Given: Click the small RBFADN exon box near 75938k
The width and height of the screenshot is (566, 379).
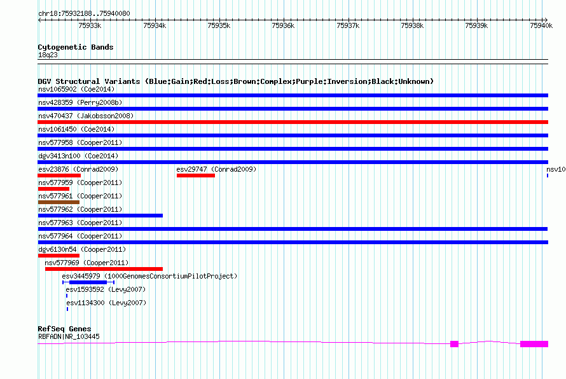Looking at the screenshot, I should [x=455, y=344].
